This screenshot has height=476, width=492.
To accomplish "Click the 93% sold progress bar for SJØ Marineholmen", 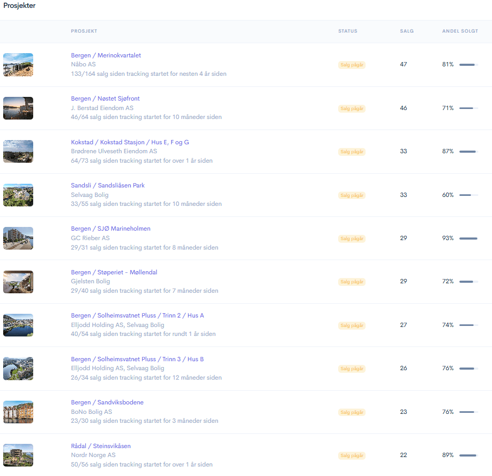I will tap(469, 239).
